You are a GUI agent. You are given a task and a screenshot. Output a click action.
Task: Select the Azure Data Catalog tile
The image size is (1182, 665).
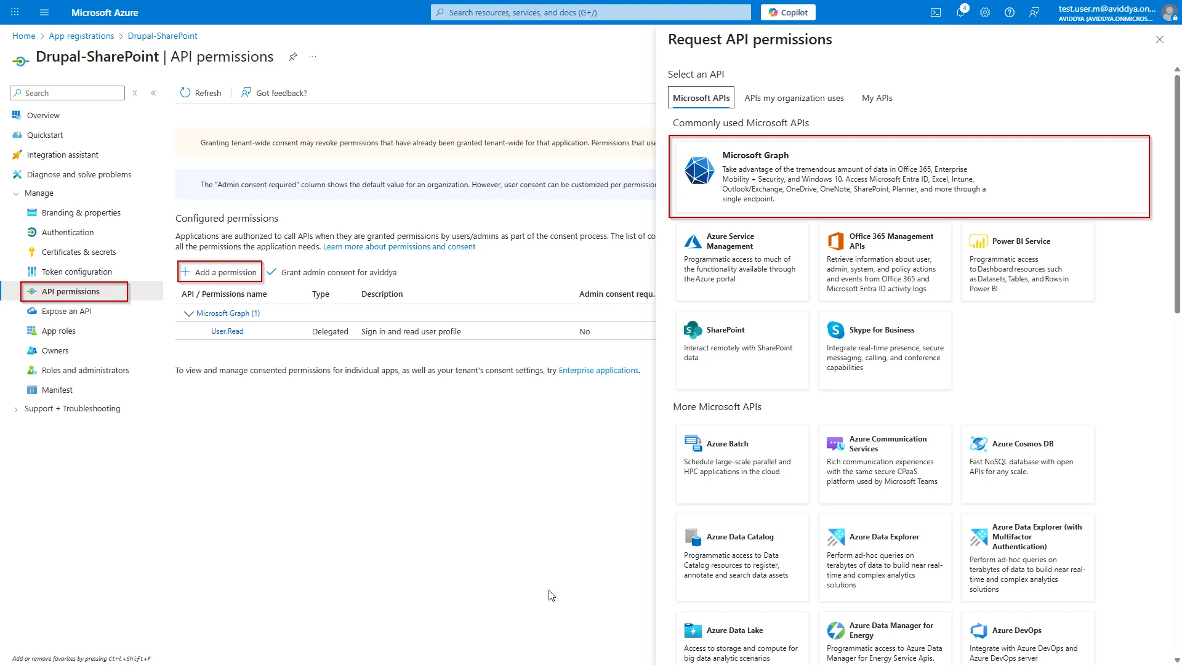coord(742,557)
